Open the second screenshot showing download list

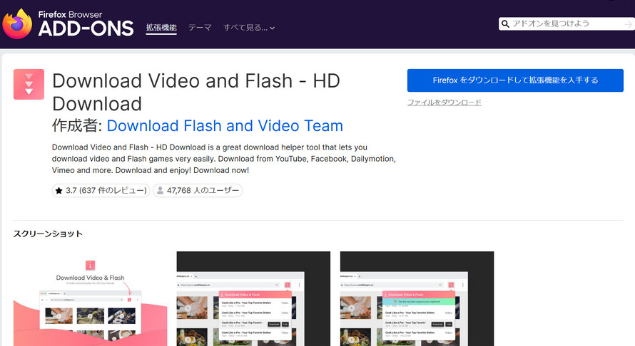[x=253, y=299]
